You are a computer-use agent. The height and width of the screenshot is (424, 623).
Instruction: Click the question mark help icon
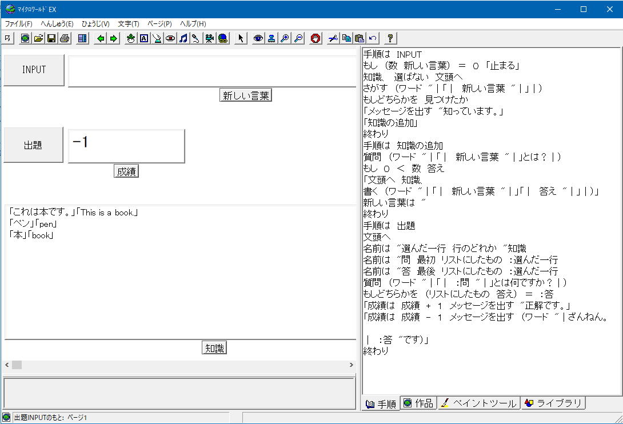tap(390, 38)
